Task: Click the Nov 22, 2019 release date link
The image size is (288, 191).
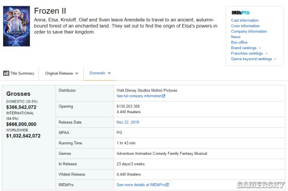Action: (128, 122)
